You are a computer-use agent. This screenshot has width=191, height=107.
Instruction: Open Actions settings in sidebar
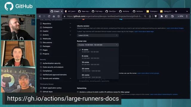pyautogui.click(x=46, y=35)
